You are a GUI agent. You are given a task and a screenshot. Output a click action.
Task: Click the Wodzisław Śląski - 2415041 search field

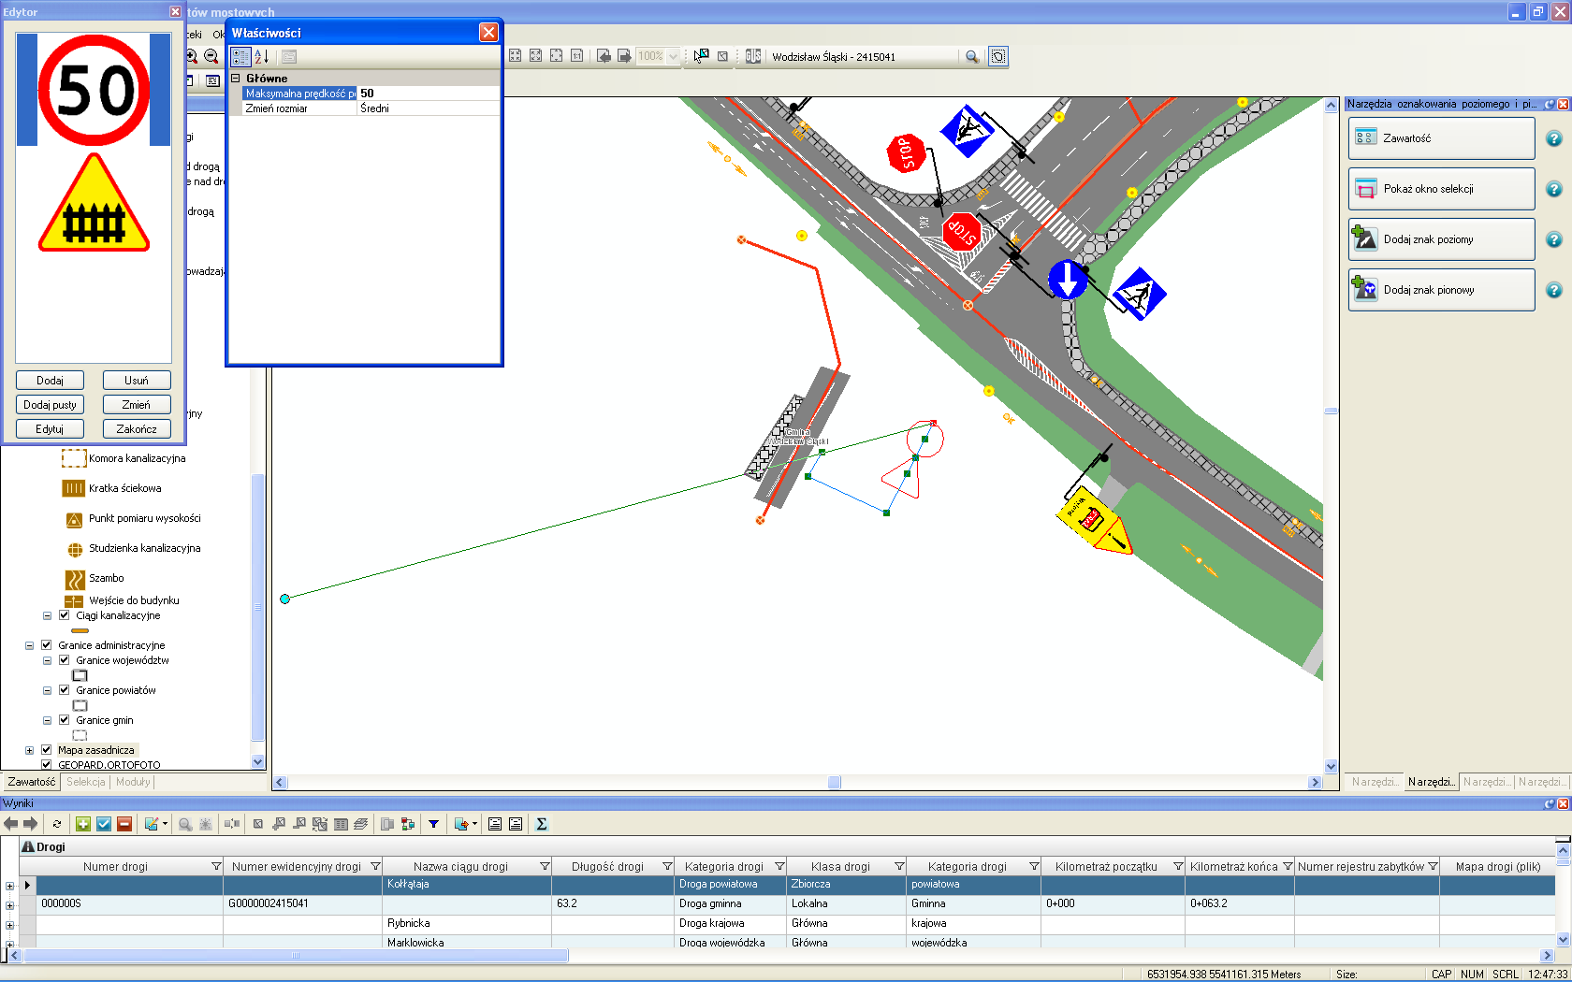click(x=863, y=57)
